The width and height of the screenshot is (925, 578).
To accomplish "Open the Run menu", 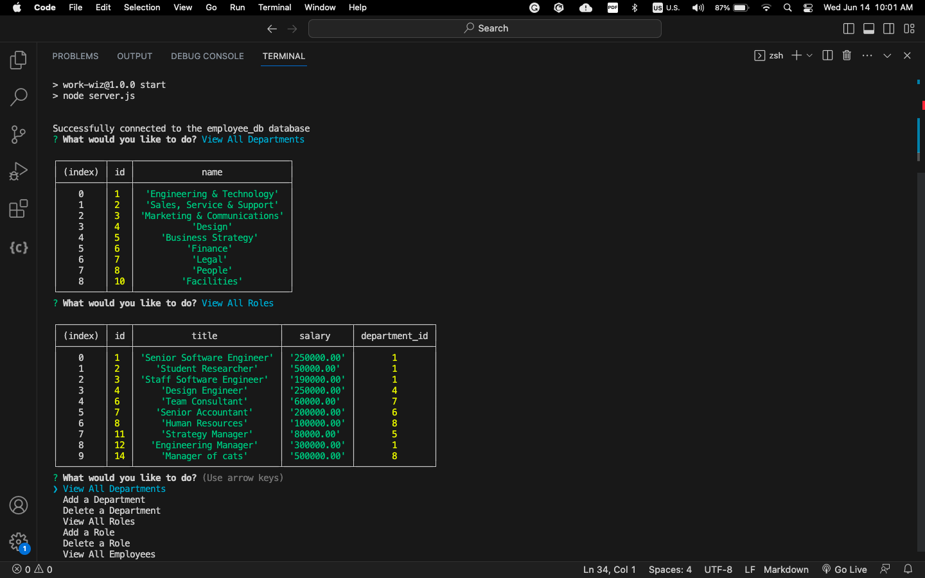I will tap(238, 8).
